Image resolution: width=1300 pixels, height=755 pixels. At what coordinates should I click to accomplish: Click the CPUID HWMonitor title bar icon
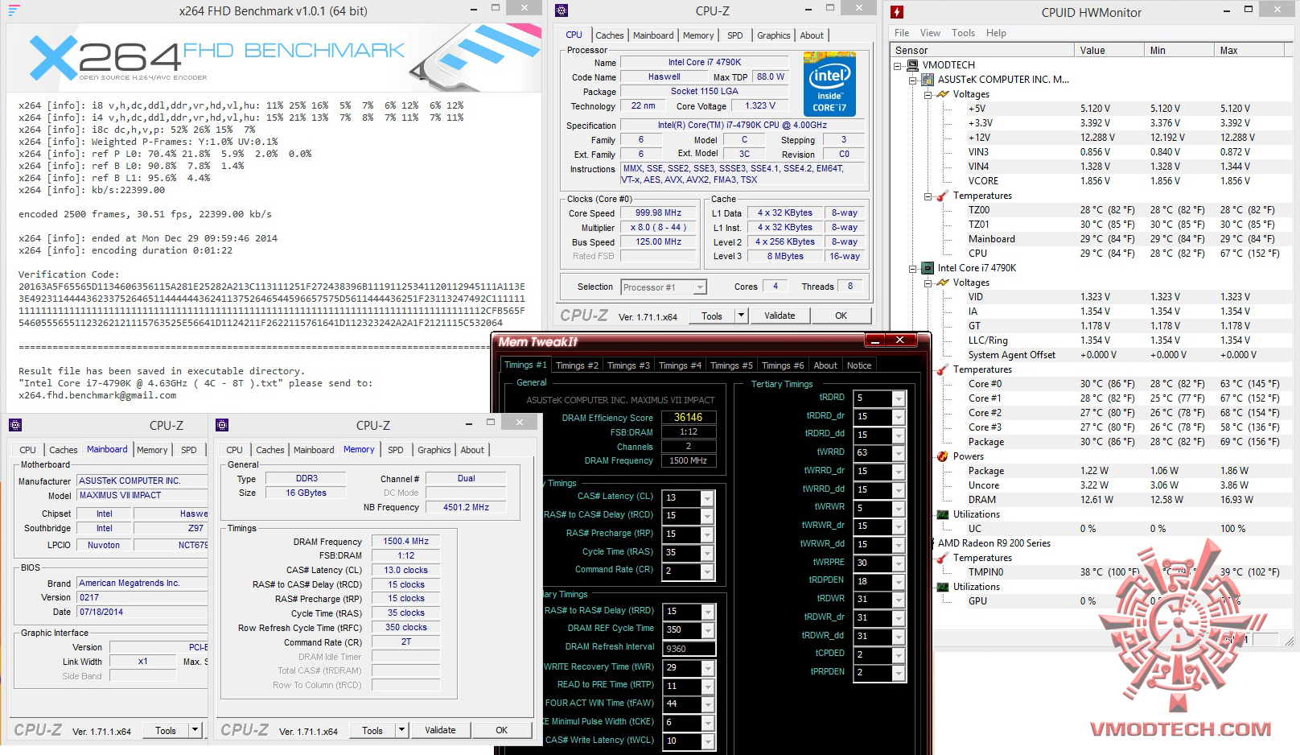click(897, 12)
